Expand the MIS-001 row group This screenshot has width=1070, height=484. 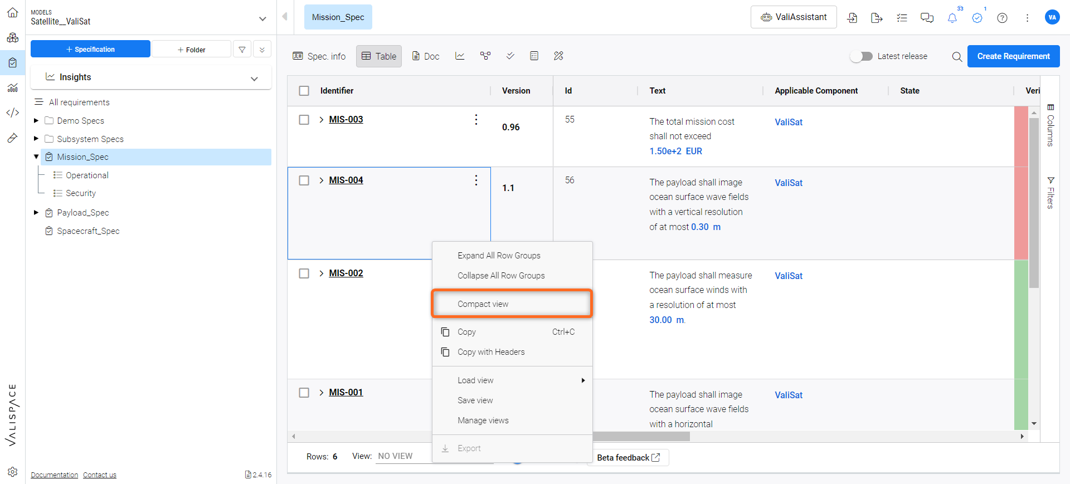pyautogui.click(x=322, y=392)
